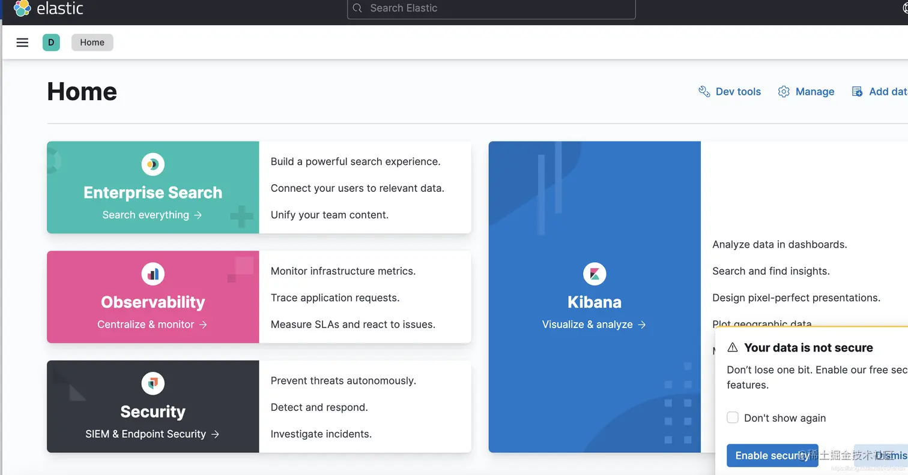Tick the Don't show again checkbox
908x475 pixels.
pyautogui.click(x=733, y=417)
